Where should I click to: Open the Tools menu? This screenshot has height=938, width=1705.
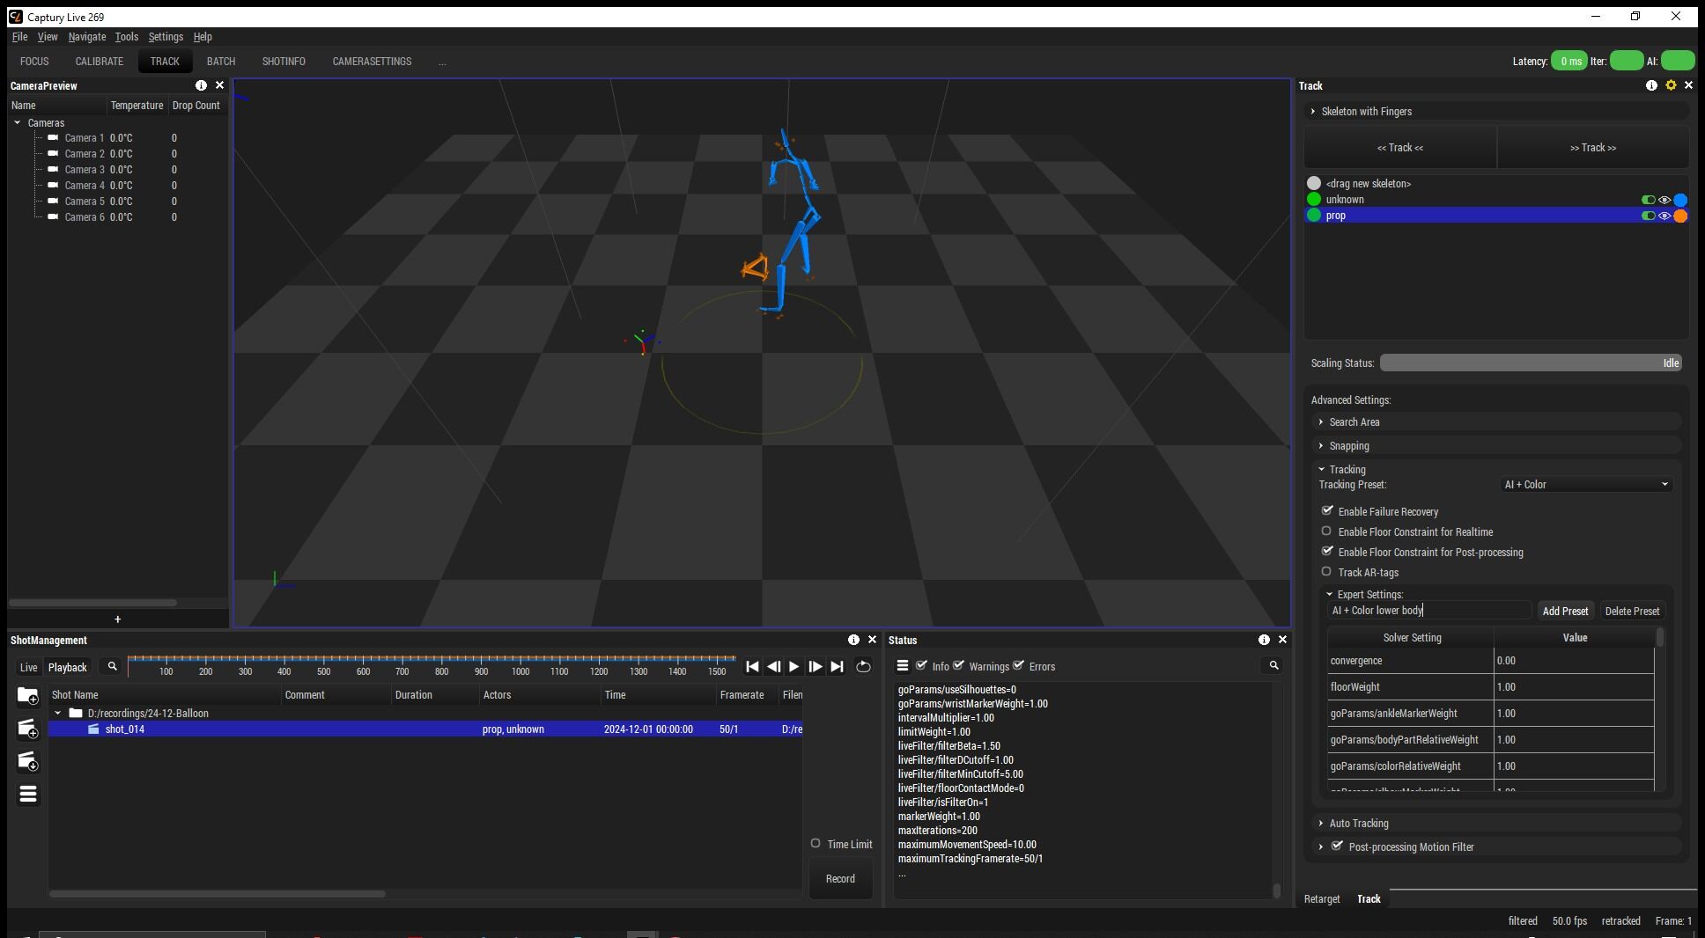[126, 37]
